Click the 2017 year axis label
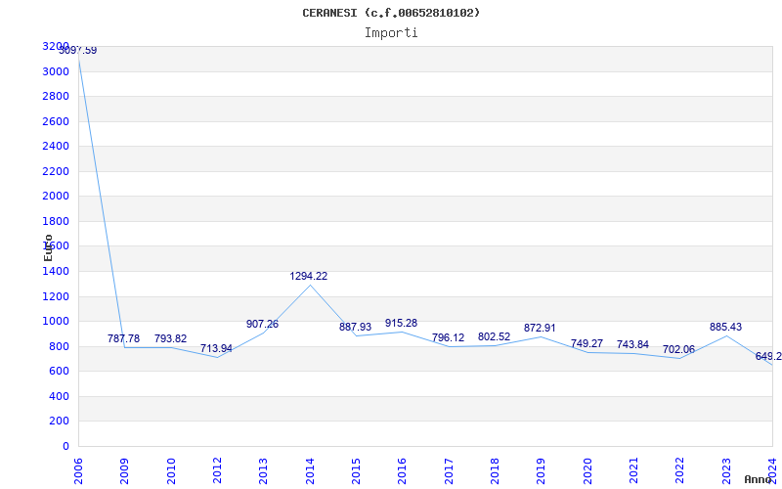 click(x=449, y=470)
